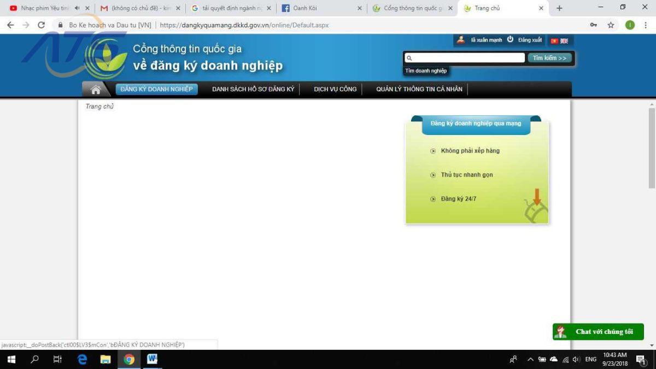Mute the YouTube tab via its speaker icon
Screen dimensions: 656x369
pyautogui.click(x=77, y=8)
